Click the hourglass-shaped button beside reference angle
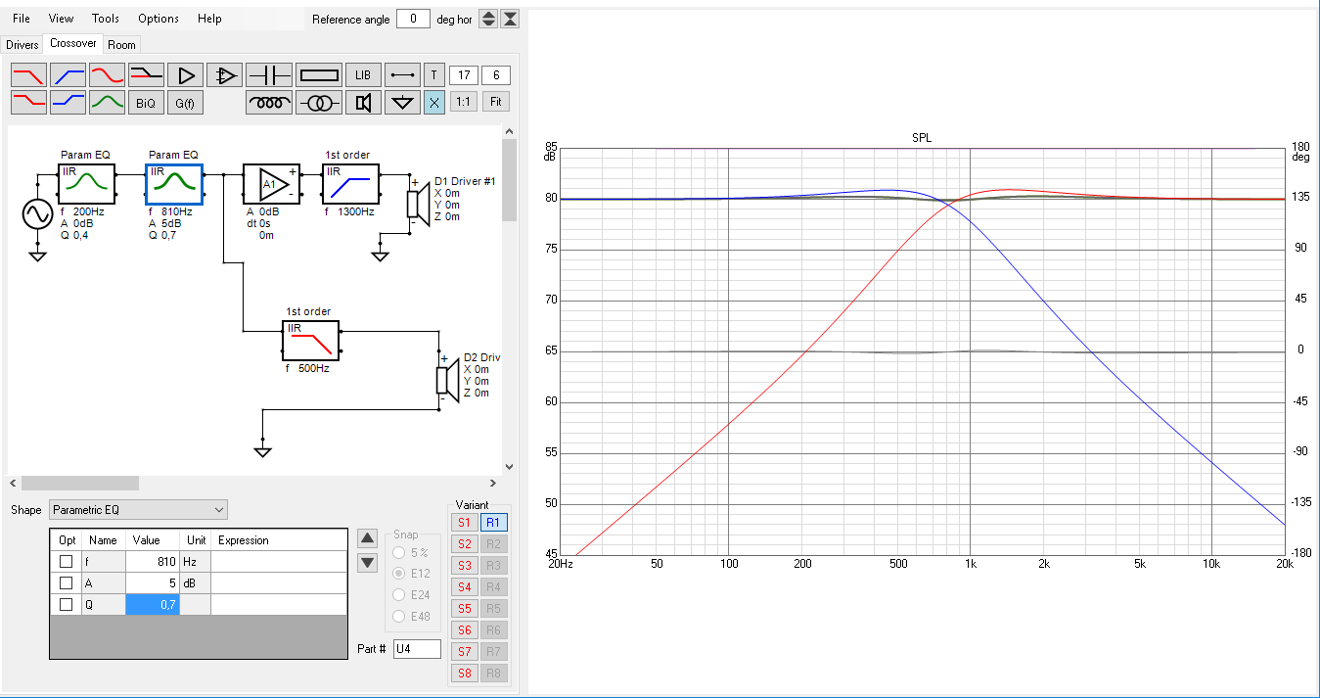Screen dimensions: 1320x698 [x=510, y=19]
